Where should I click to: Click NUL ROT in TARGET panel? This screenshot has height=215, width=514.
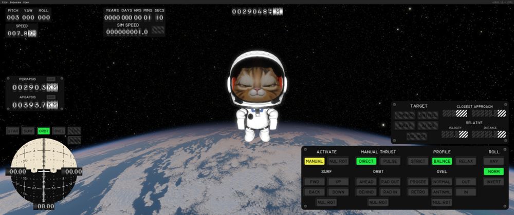pyautogui.click(x=417, y=136)
